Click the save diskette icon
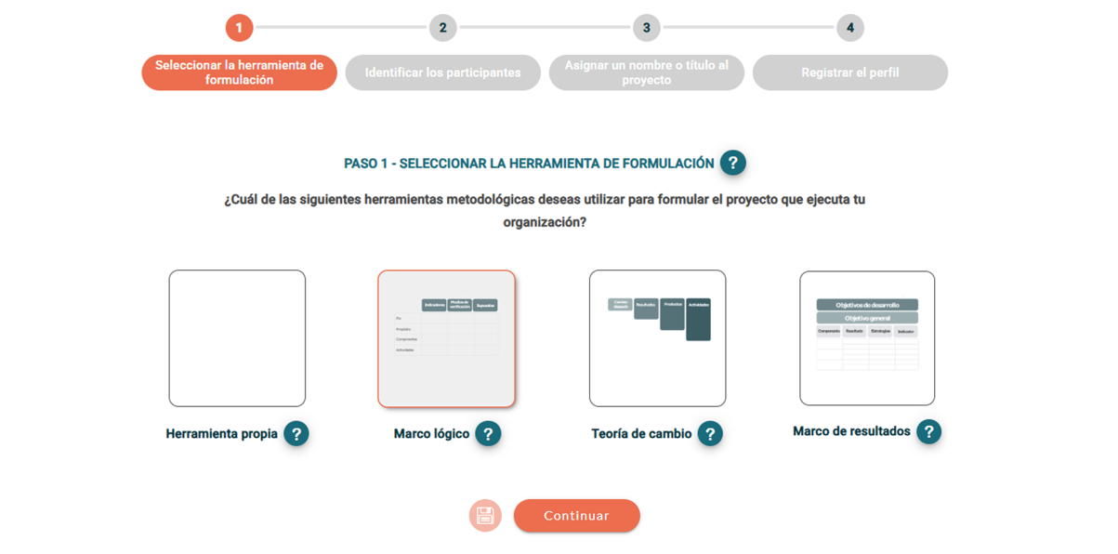 pyautogui.click(x=485, y=516)
